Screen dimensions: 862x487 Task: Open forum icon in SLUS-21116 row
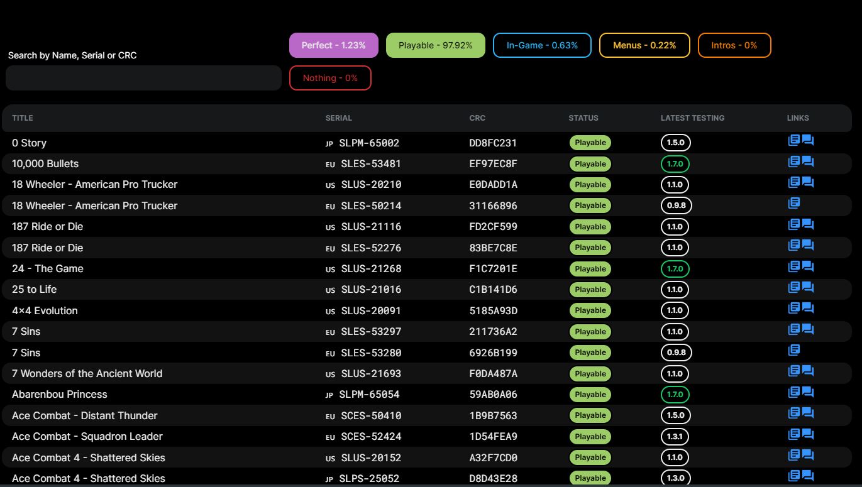(x=808, y=225)
